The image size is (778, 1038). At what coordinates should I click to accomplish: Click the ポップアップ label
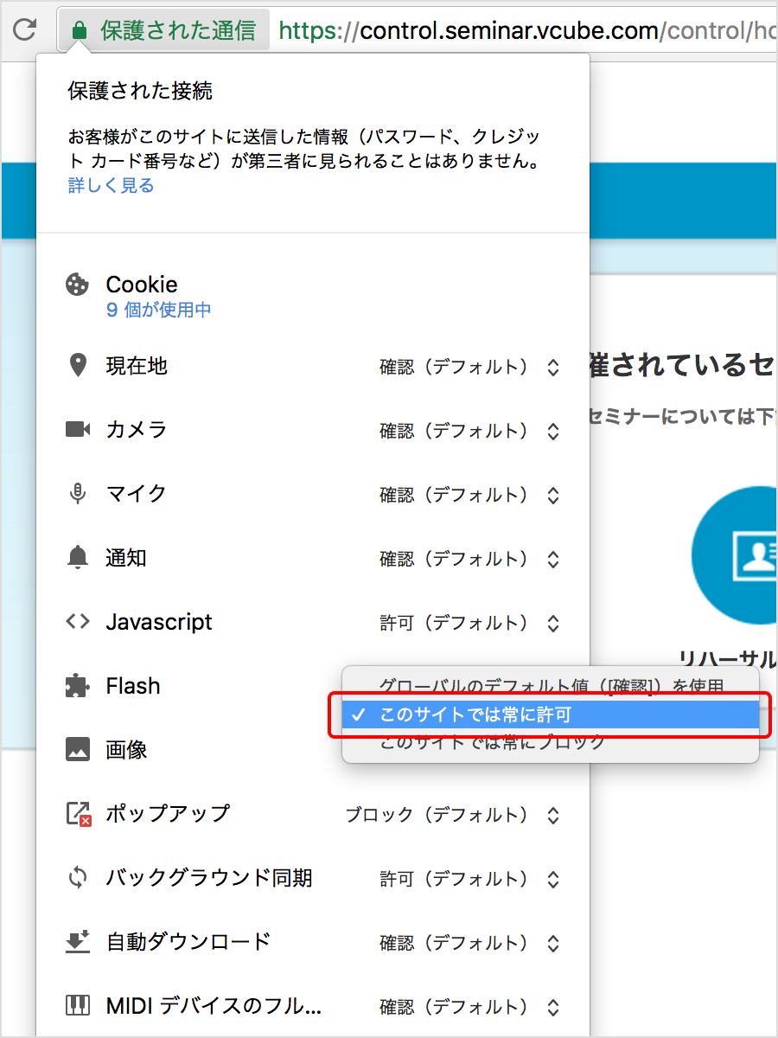coord(168,814)
